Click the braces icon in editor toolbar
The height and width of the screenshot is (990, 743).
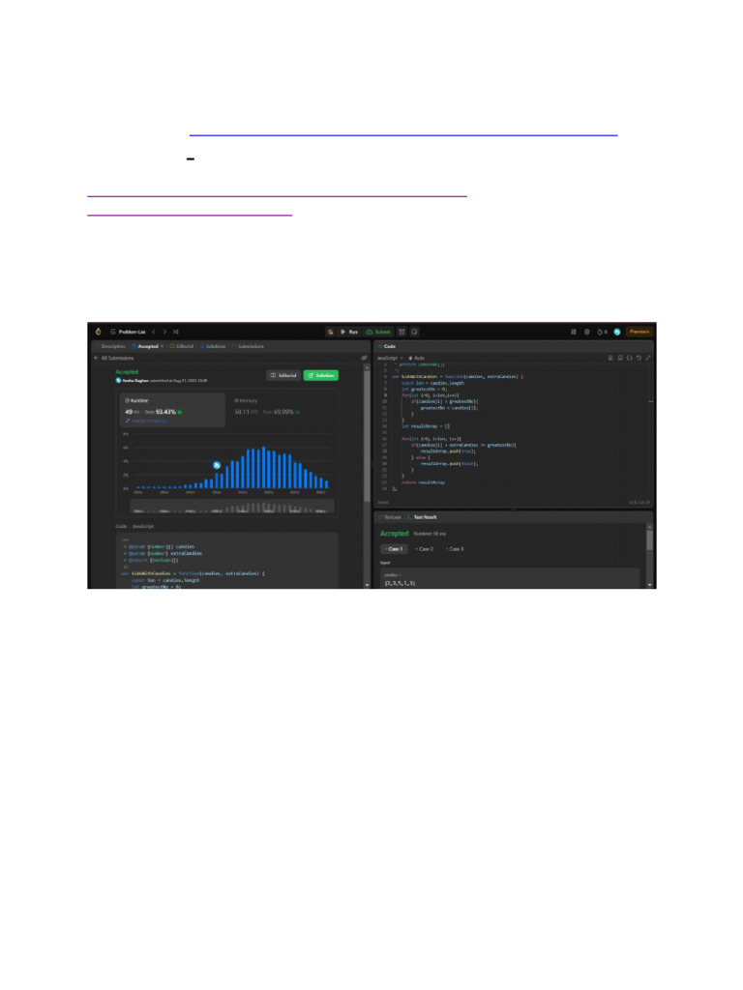[x=629, y=358]
